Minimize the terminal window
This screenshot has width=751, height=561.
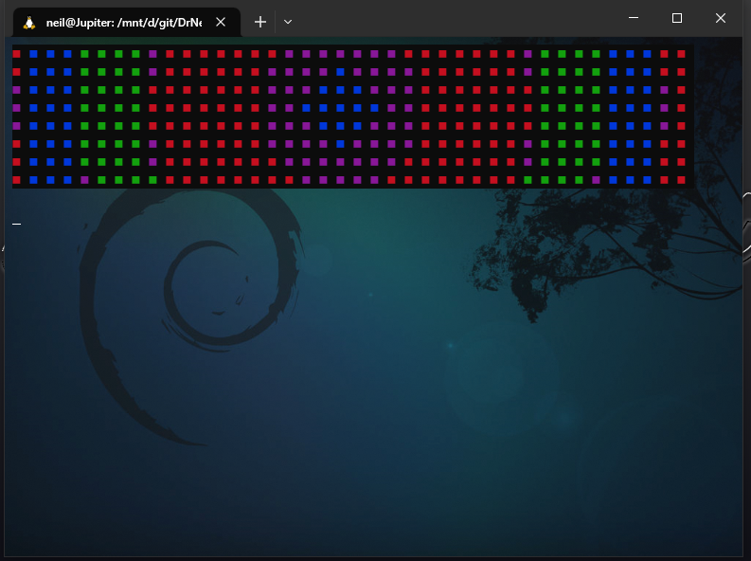pos(634,18)
